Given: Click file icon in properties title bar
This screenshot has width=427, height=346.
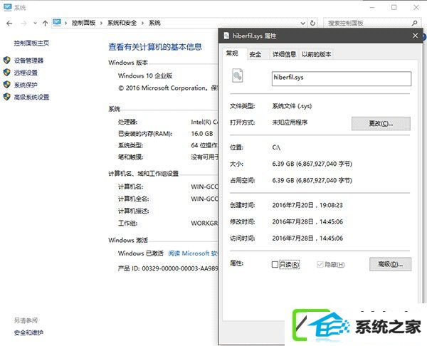Looking at the screenshot, I should [x=226, y=36].
